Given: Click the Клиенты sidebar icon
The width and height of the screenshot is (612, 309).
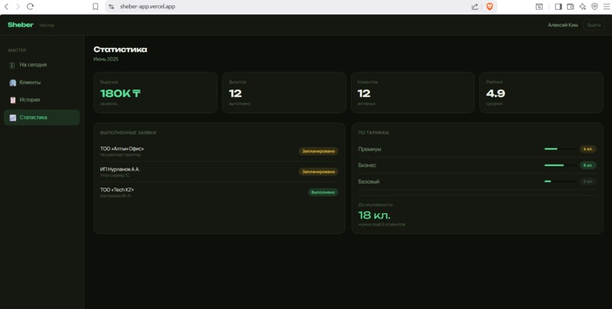Looking at the screenshot, I should (x=12, y=83).
